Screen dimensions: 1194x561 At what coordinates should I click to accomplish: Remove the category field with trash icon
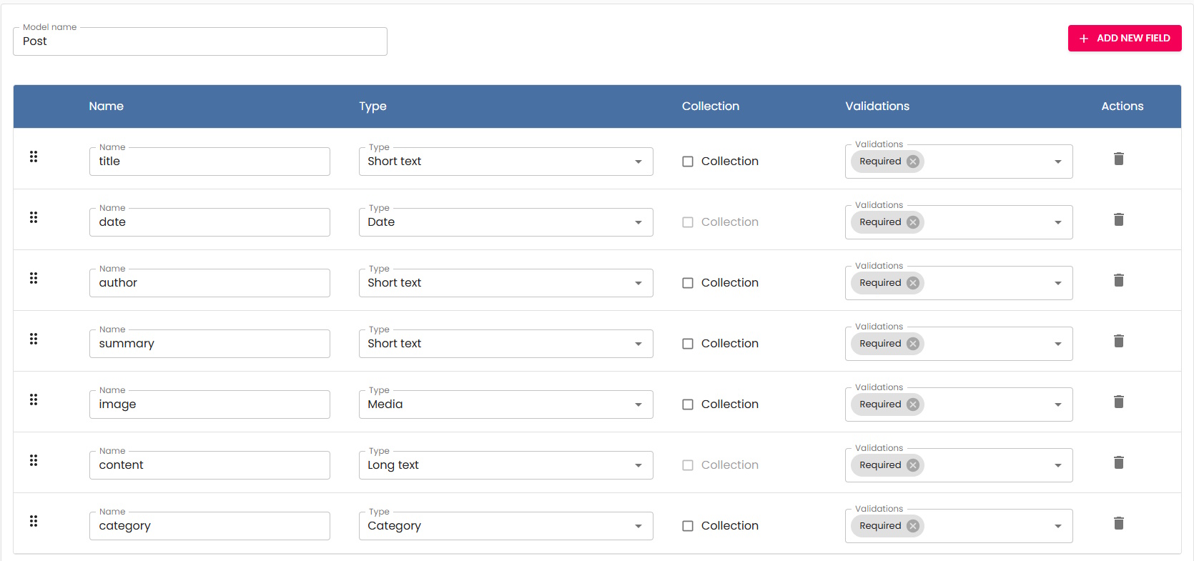click(1118, 523)
